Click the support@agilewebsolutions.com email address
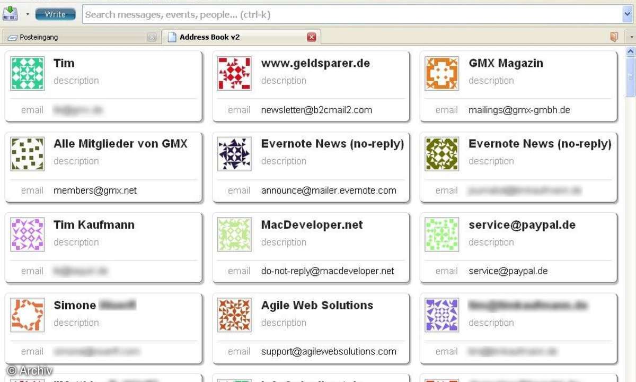This screenshot has height=382, width=636. 329,351
